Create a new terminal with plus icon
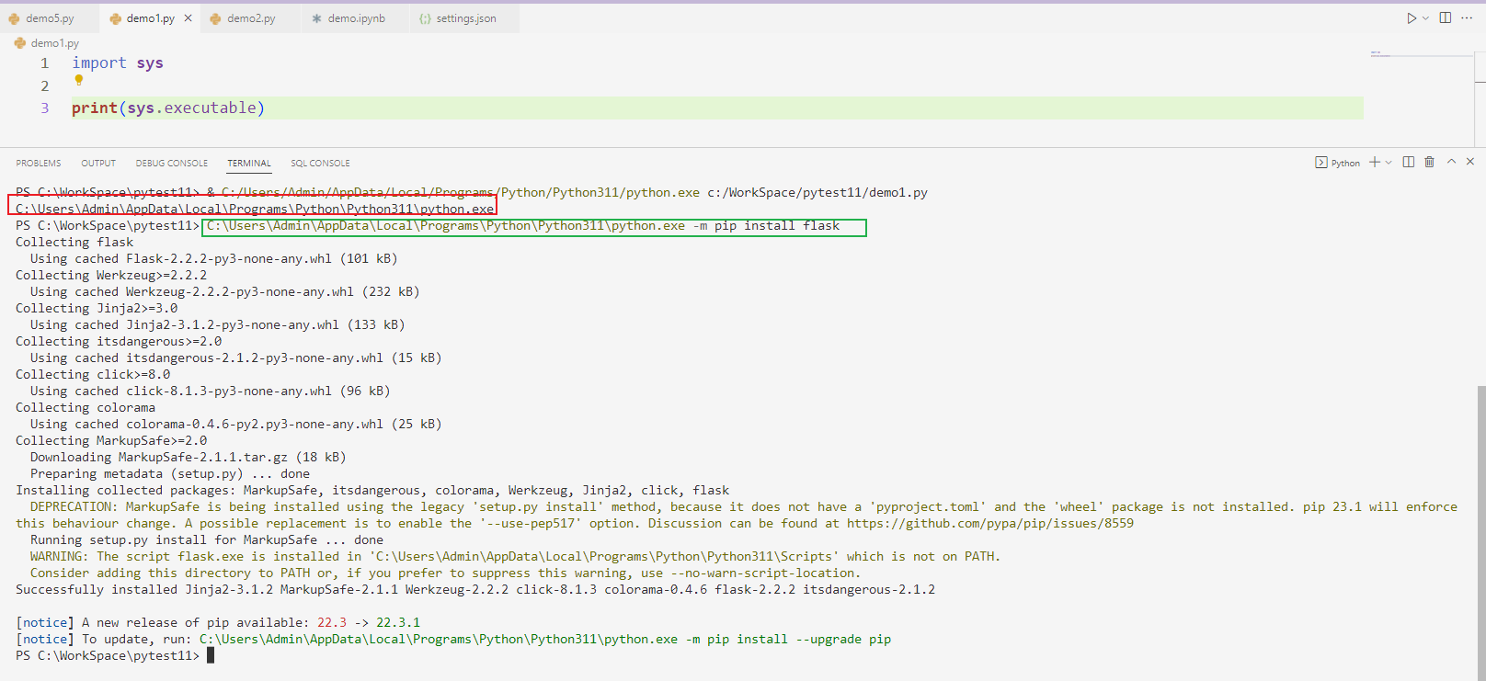The height and width of the screenshot is (681, 1486). point(1375,162)
